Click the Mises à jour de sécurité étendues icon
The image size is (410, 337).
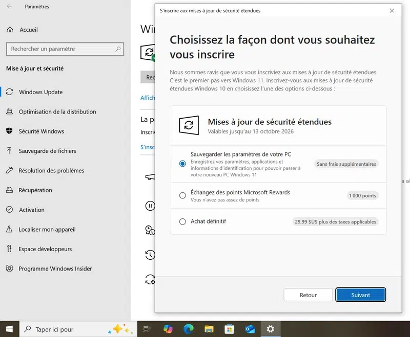[189, 125]
